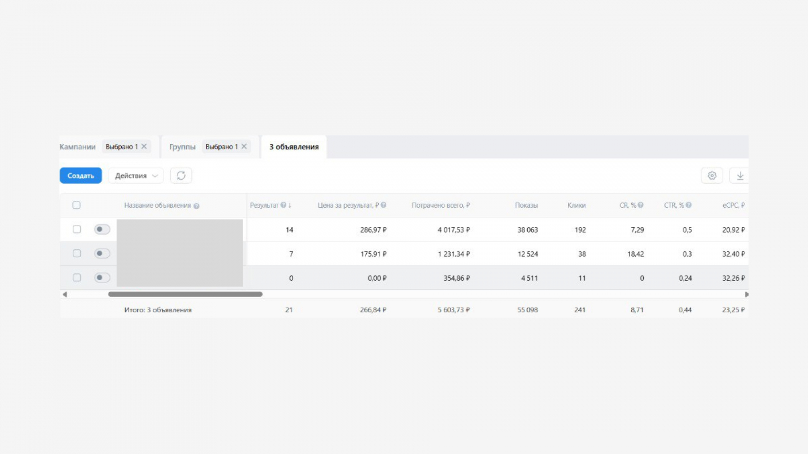Click the refresh icon button
808x454 pixels.
pos(181,176)
